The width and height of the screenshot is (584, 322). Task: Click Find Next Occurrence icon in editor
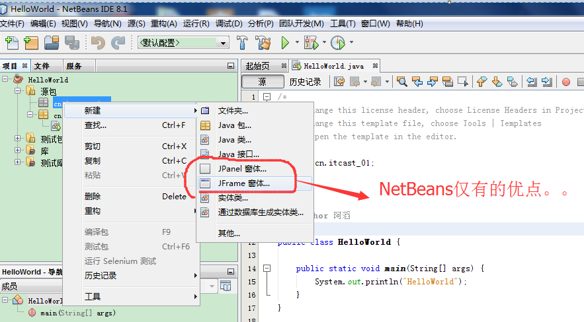433,82
